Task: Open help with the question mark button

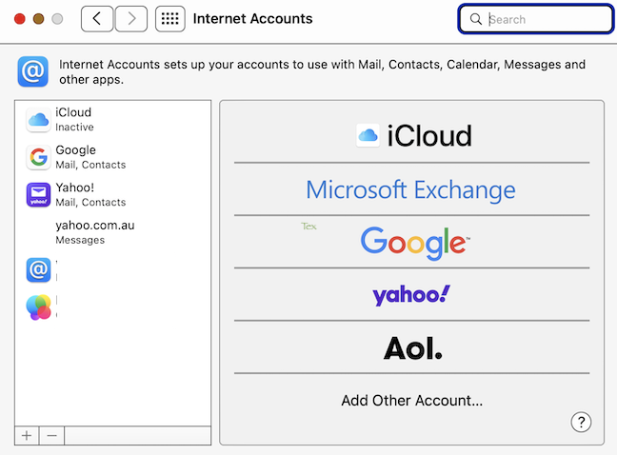Action: pyautogui.click(x=581, y=422)
